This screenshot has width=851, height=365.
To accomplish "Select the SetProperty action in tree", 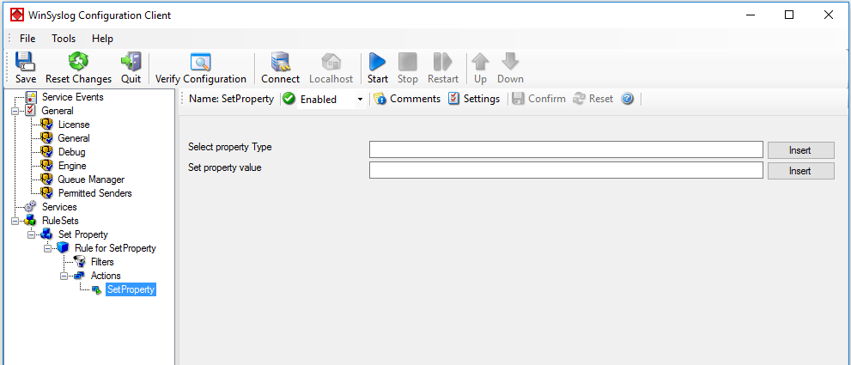I will 131,289.
